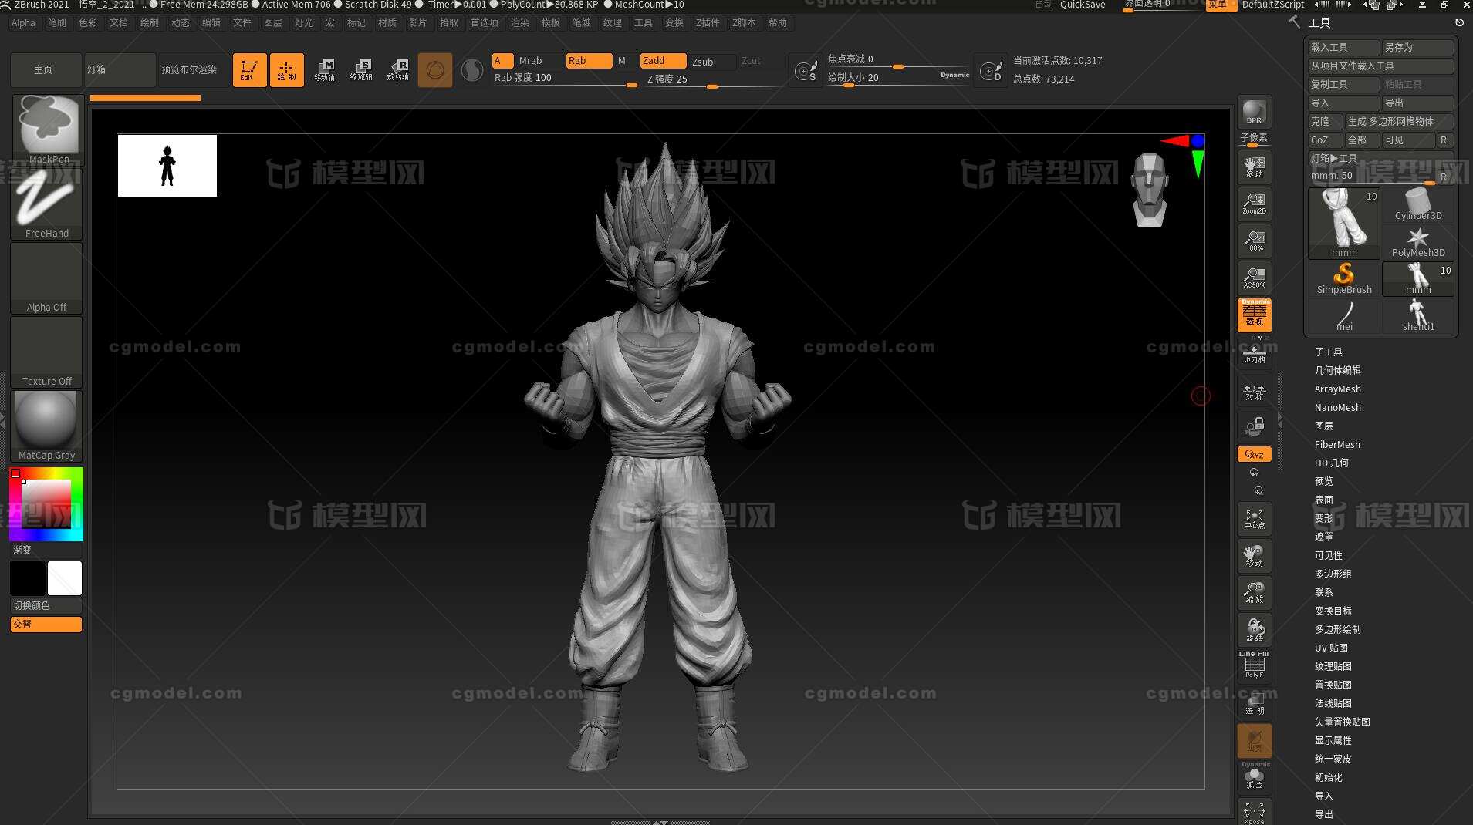The width and height of the screenshot is (1473, 825).
Task: Expand the 子工具 subpalette
Action: pyautogui.click(x=1328, y=352)
